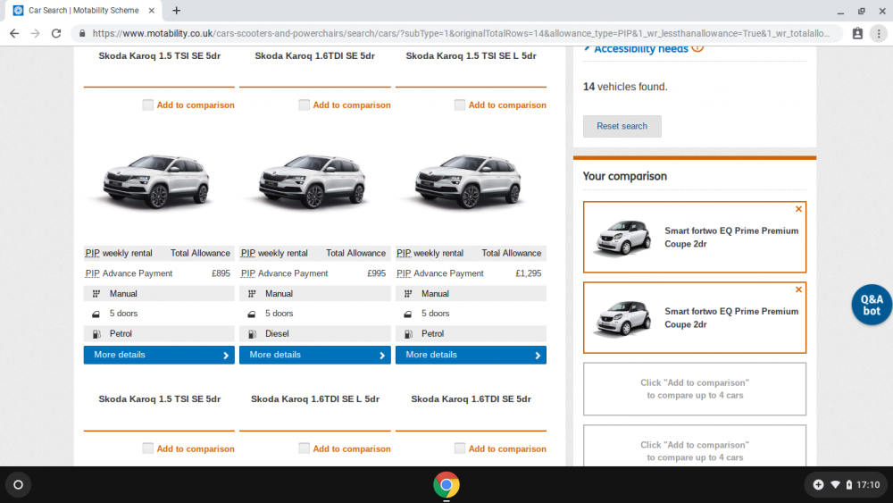Screen dimensions: 893x503
Task: Click first Smart fortwo comparison thumbnail
Action: (622, 238)
